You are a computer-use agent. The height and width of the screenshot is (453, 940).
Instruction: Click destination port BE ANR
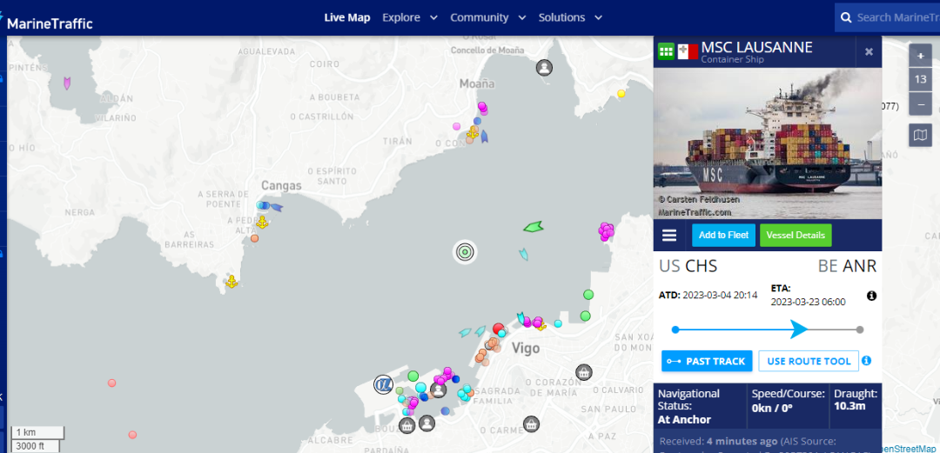click(847, 265)
